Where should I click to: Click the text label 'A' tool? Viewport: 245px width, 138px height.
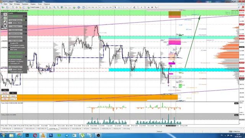click(141, 7)
